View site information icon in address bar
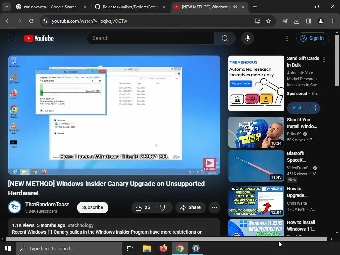This screenshot has height=255, width=340. [x=45, y=21]
